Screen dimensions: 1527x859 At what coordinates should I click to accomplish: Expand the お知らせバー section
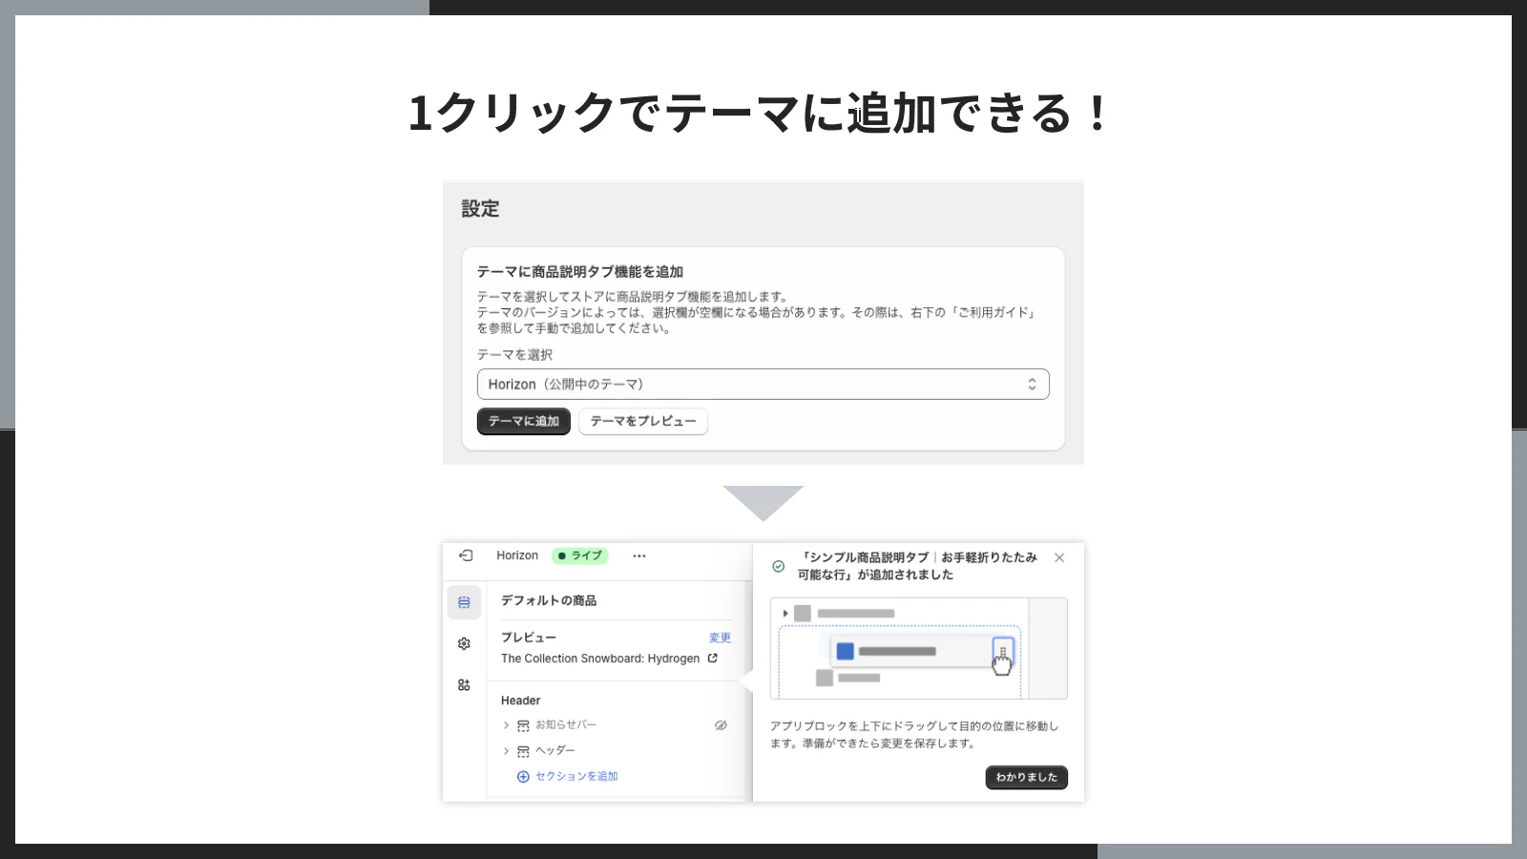coord(507,724)
